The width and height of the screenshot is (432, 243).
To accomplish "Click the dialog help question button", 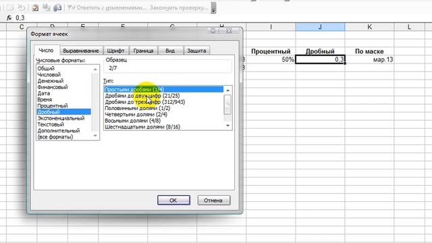I will pos(213,30).
